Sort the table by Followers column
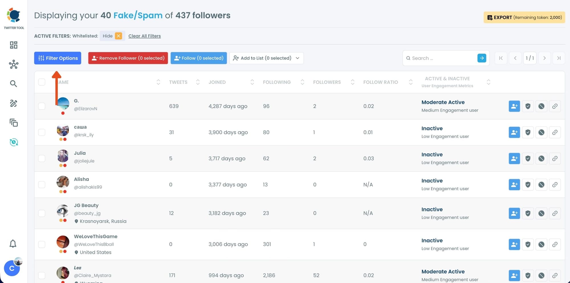The width and height of the screenshot is (570, 283). 353,82
